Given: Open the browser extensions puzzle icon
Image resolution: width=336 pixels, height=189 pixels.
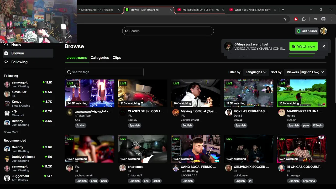Looking at the screenshot, I should coord(304,19).
